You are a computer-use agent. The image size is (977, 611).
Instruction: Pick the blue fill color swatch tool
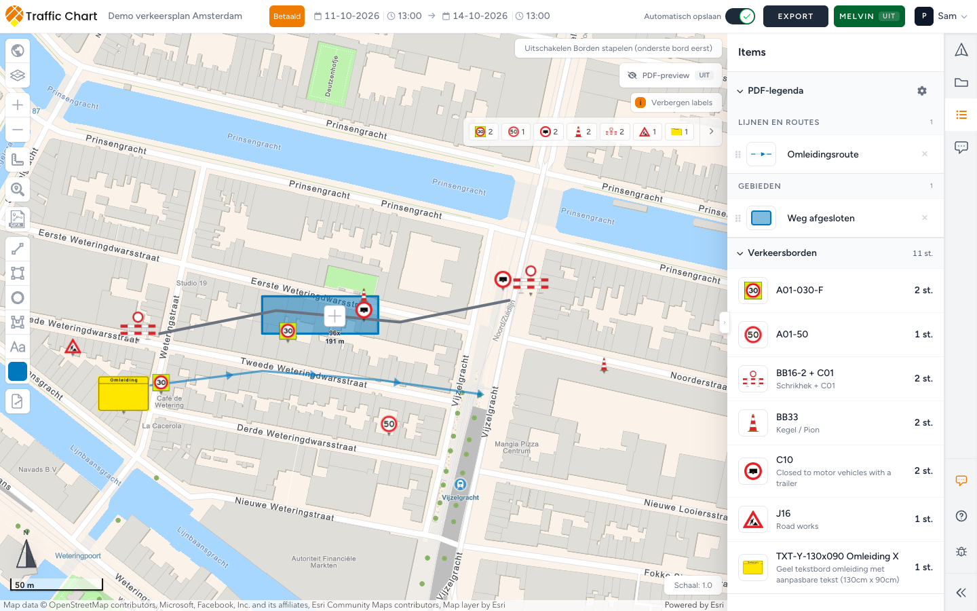pyautogui.click(x=18, y=371)
